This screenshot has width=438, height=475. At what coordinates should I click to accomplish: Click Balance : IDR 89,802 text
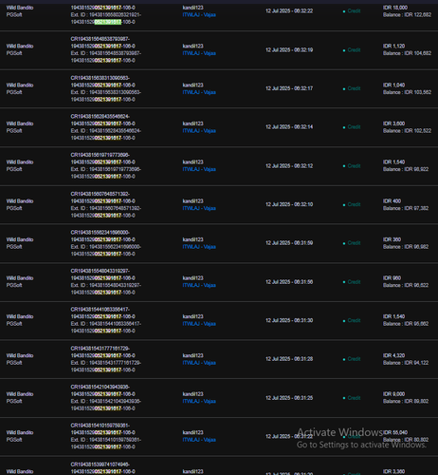pos(406,401)
